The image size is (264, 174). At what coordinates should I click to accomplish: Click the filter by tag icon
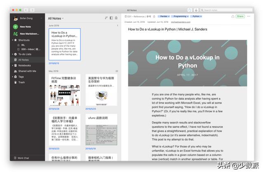click(x=116, y=18)
